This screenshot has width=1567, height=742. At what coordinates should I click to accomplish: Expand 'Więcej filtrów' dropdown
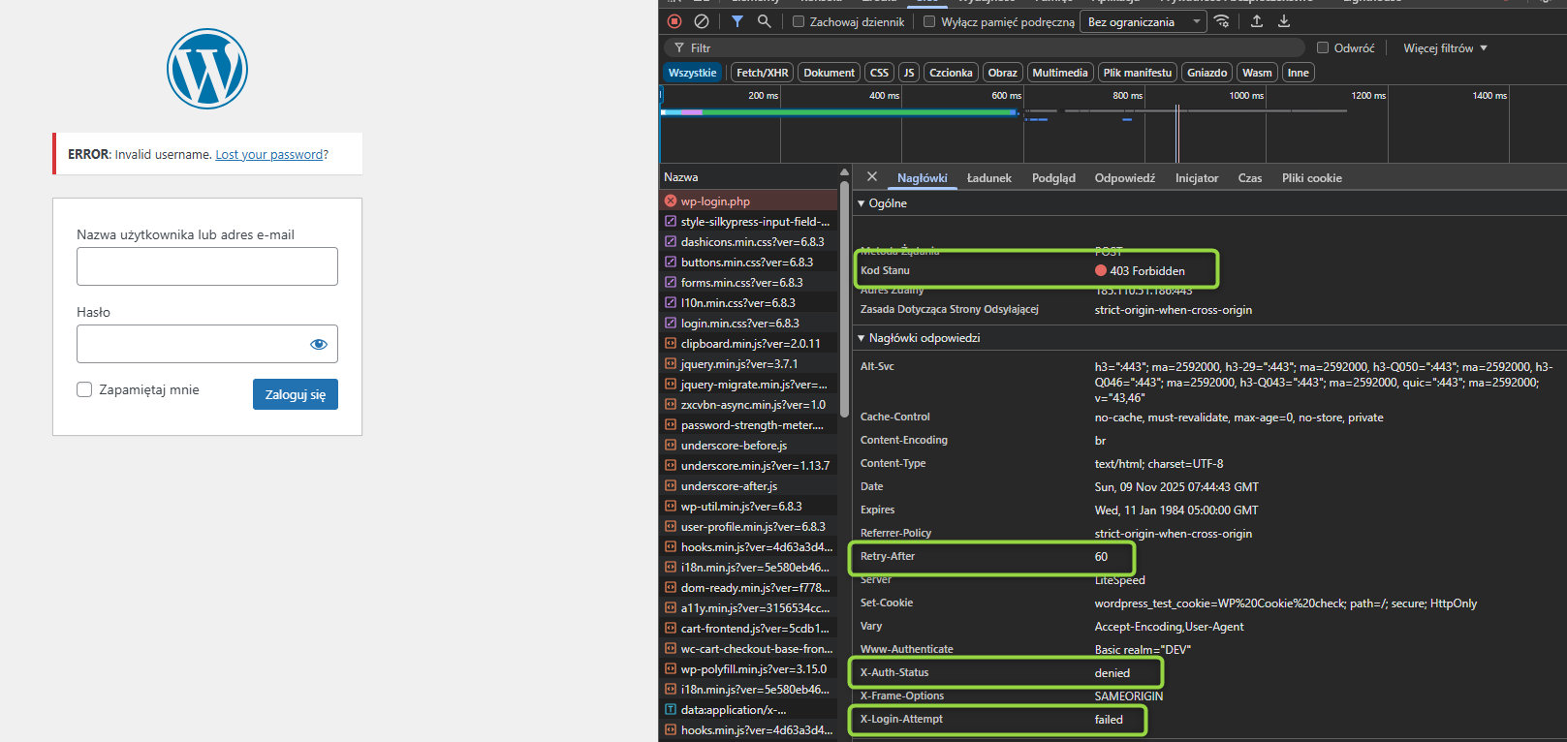pos(1445,48)
